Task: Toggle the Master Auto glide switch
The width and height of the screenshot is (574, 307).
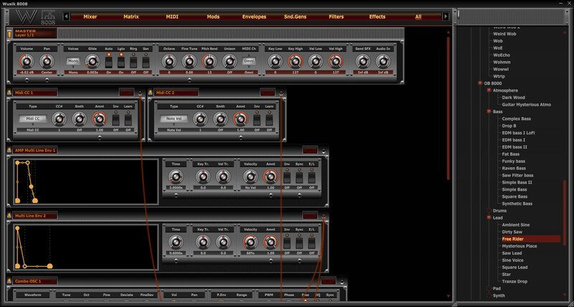Action: (109, 62)
